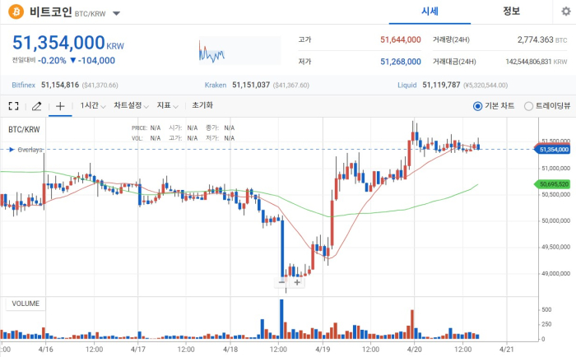This screenshot has height=357, width=576.
Task: Expand the 지표 indicators dropdown
Action: (168, 105)
